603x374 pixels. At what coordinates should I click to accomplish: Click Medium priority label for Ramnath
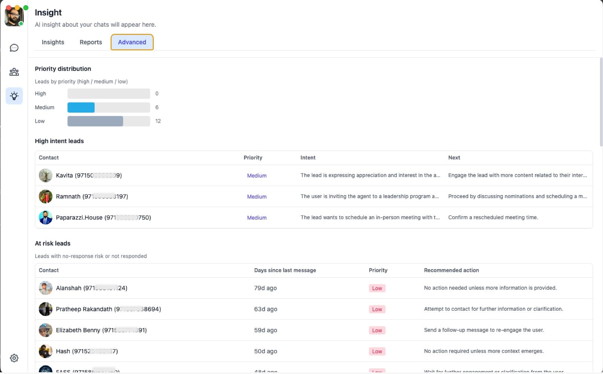click(x=257, y=197)
